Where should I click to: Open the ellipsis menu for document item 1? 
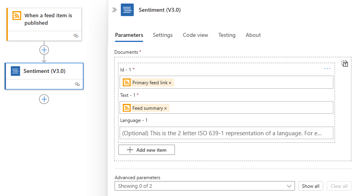(x=327, y=69)
